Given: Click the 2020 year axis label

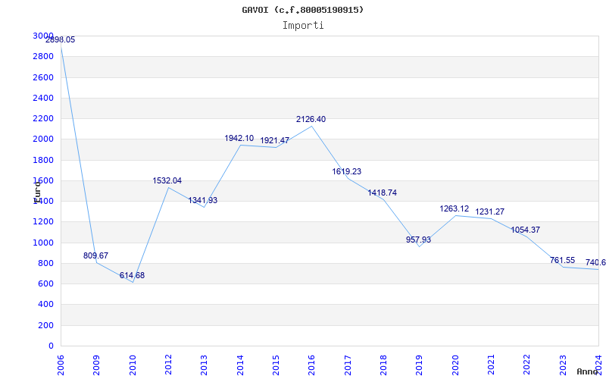Looking at the screenshot, I should pos(455,365).
